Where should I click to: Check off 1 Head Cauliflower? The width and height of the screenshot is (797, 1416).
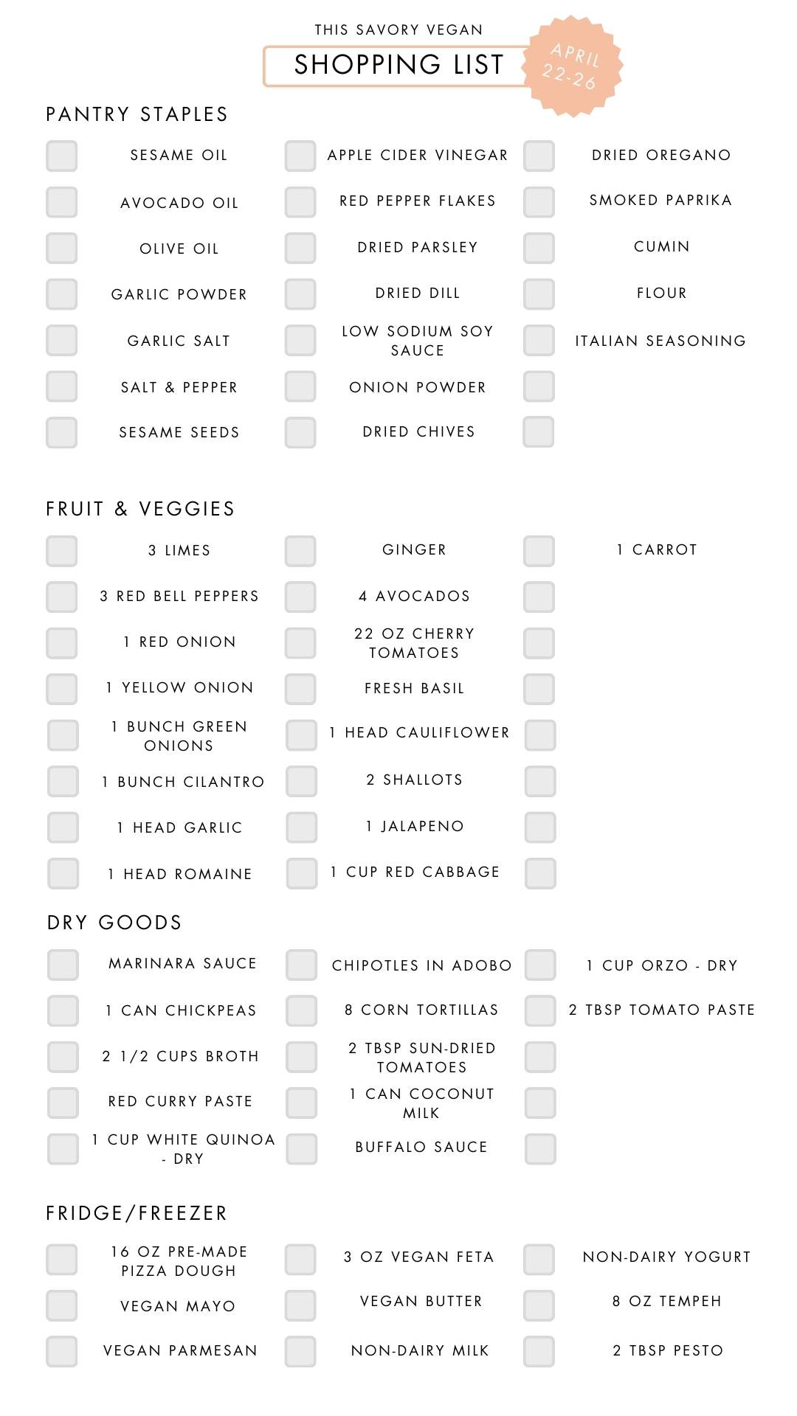[302, 735]
